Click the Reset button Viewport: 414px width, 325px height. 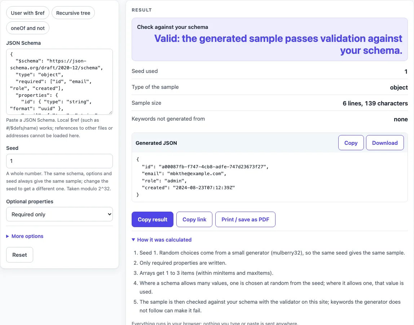click(x=19, y=255)
